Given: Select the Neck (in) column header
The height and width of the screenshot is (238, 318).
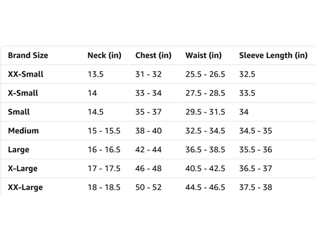Looking at the screenshot, I should click(x=104, y=55).
